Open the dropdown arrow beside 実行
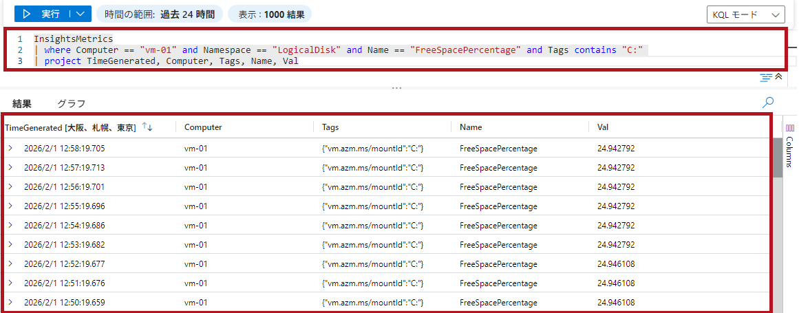The width and height of the screenshot is (799, 313). (x=81, y=14)
